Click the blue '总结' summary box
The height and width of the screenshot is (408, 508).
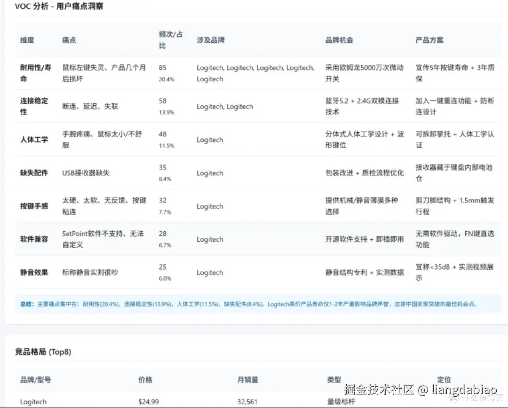tap(258, 304)
